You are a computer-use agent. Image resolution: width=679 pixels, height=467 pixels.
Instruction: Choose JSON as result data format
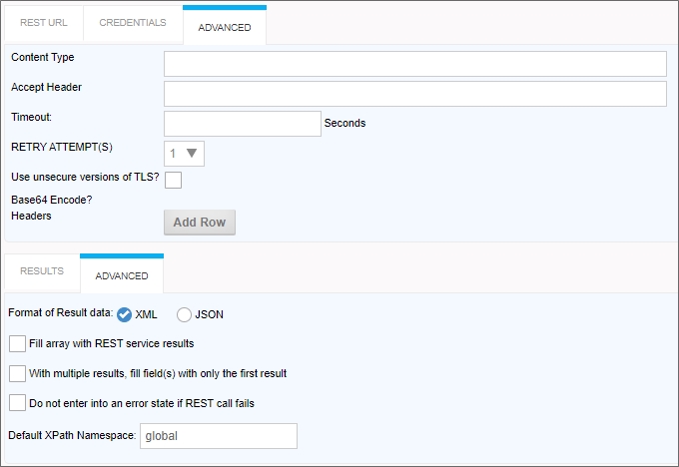click(184, 314)
